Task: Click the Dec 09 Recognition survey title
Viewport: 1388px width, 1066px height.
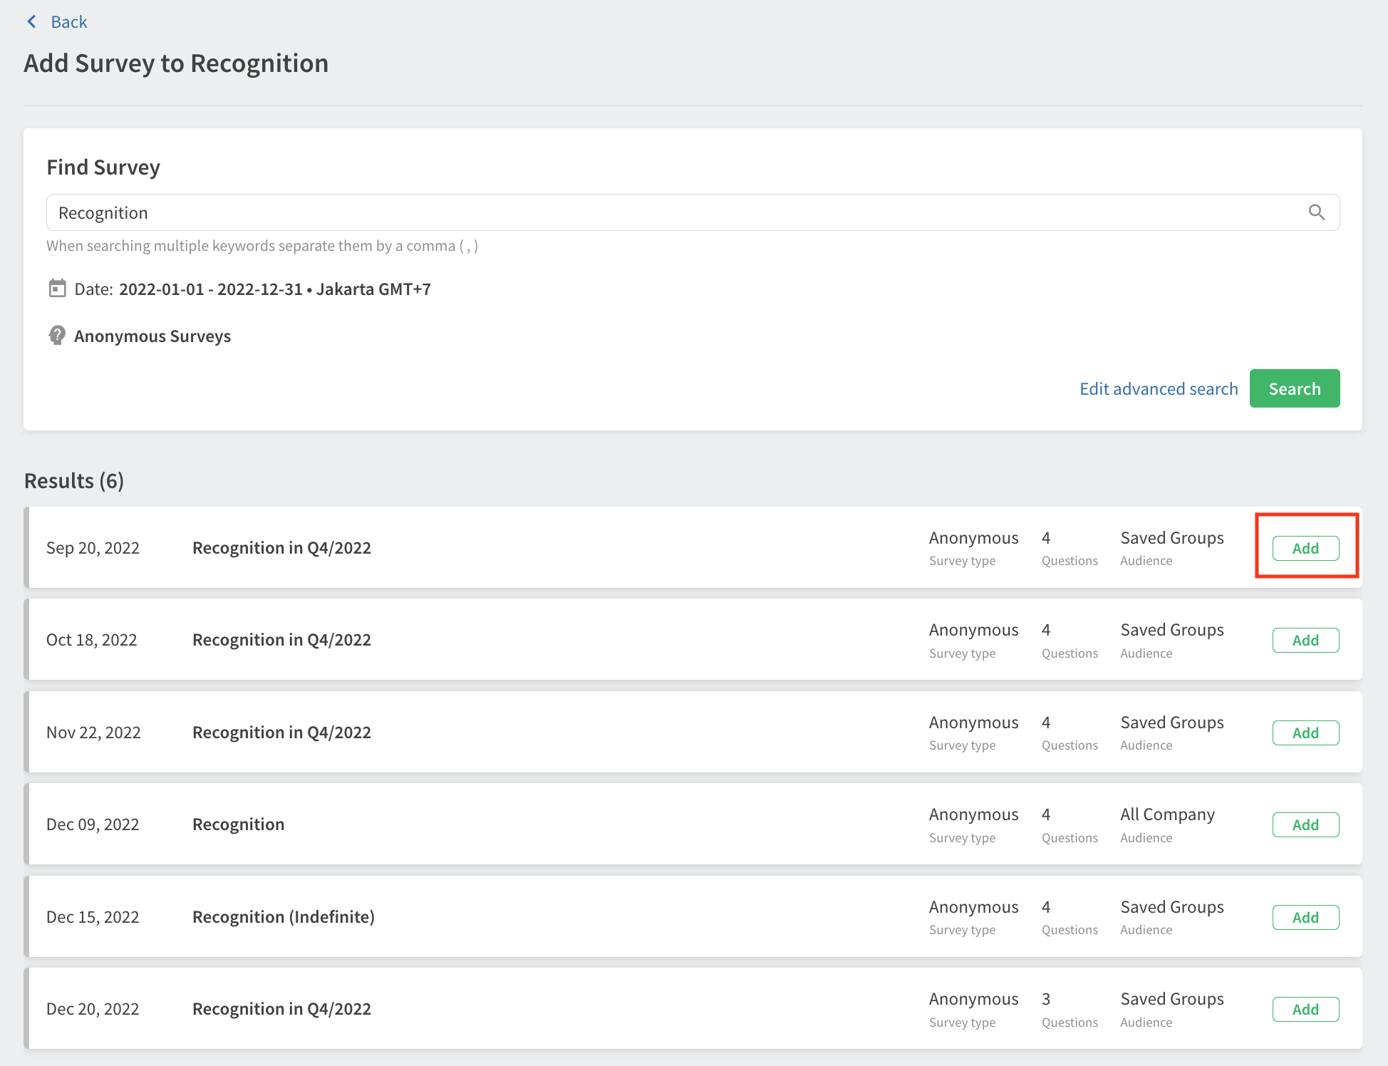Action: click(x=238, y=824)
